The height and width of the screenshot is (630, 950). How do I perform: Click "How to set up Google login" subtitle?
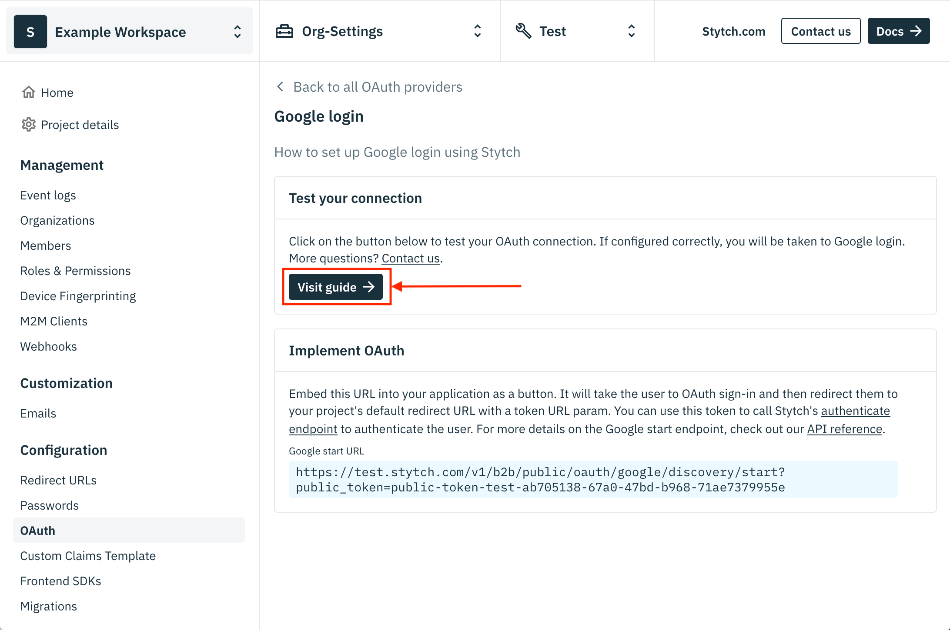[x=397, y=152]
